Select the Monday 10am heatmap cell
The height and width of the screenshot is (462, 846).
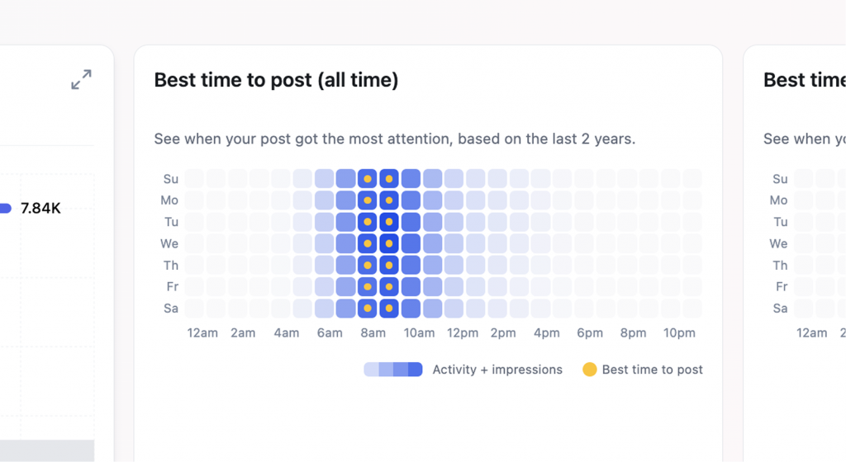[411, 200]
